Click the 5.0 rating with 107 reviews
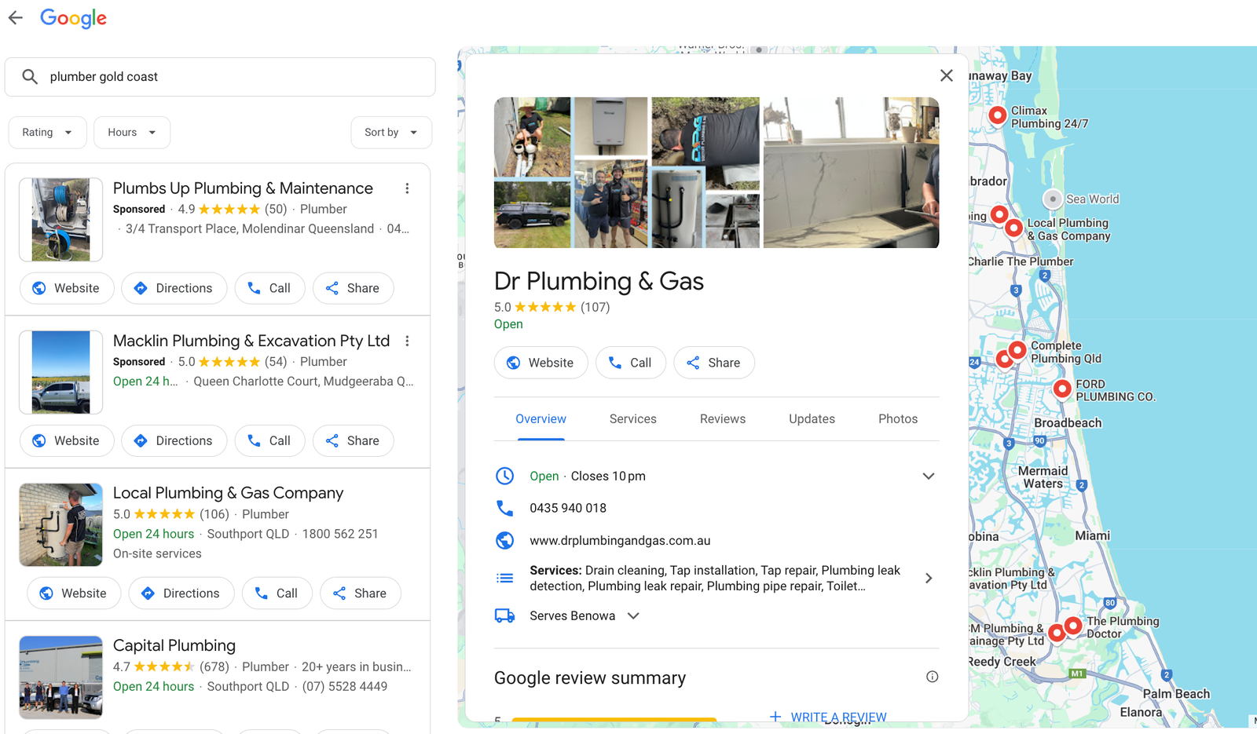1257x734 pixels. click(x=552, y=307)
